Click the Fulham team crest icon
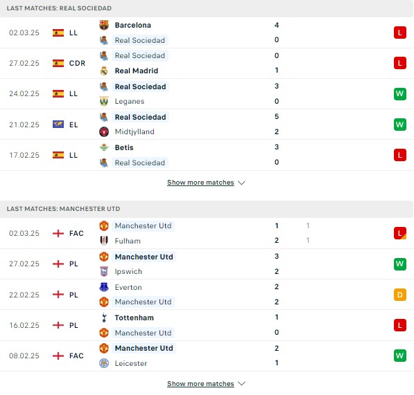The height and width of the screenshot is (395, 414). [104, 241]
